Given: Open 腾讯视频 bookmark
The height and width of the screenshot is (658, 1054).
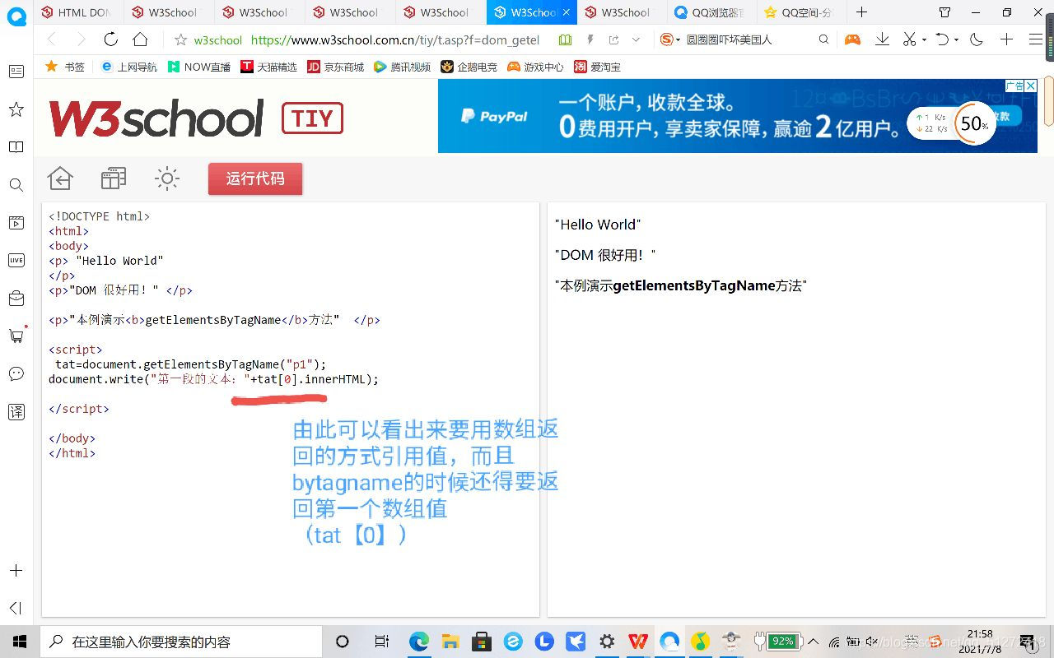Looking at the screenshot, I should click(x=403, y=67).
